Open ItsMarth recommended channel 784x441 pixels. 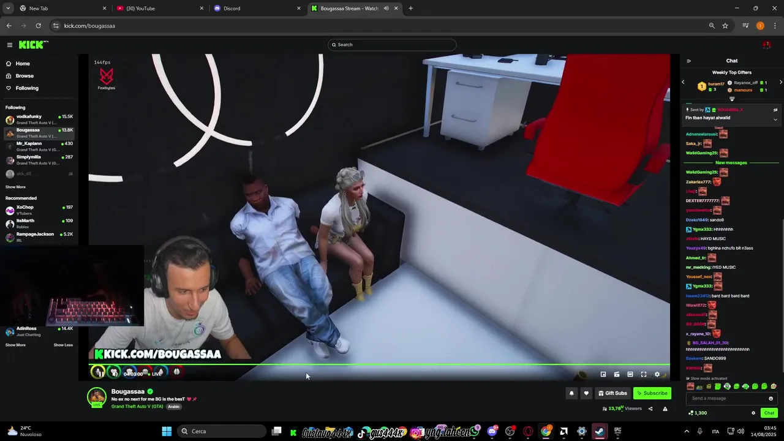coord(39,224)
